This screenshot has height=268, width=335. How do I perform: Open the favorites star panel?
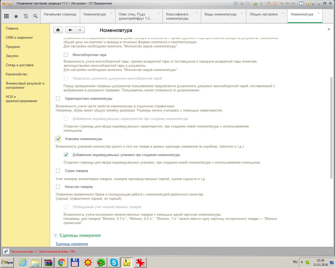click(16, 16)
